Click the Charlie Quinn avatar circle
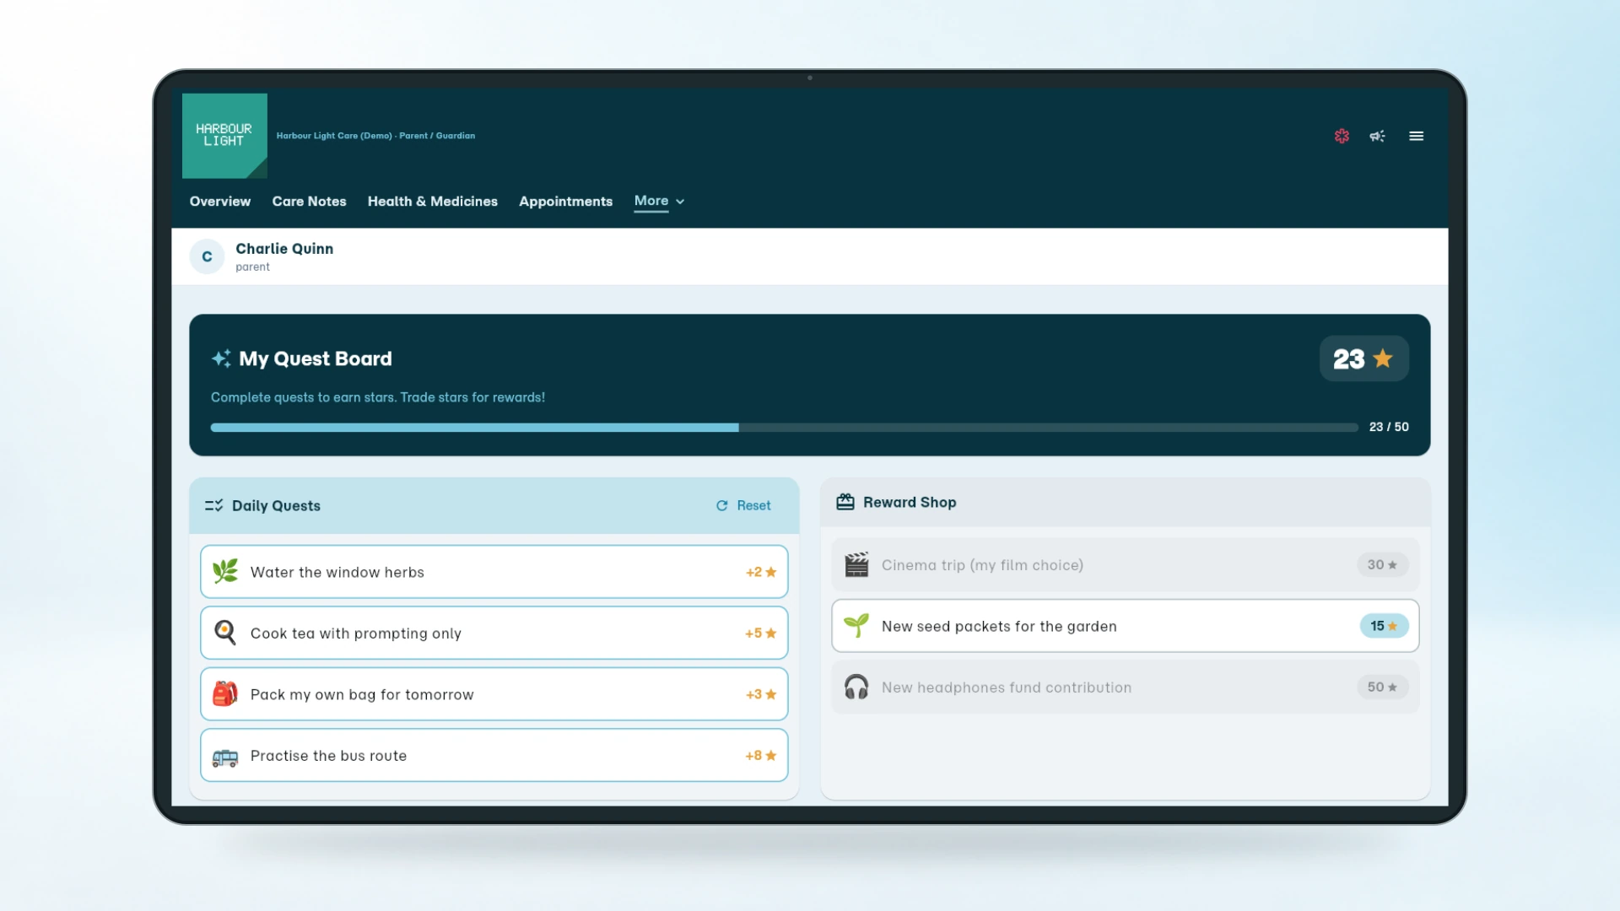1620x911 pixels. [207, 256]
